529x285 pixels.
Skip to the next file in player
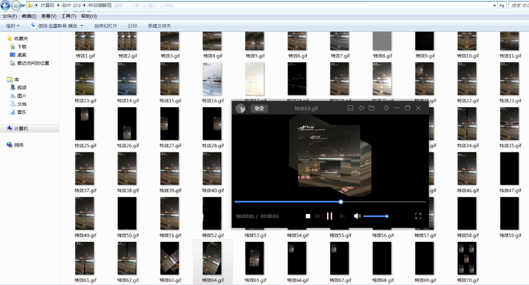pyautogui.click(x=342, y=216)
